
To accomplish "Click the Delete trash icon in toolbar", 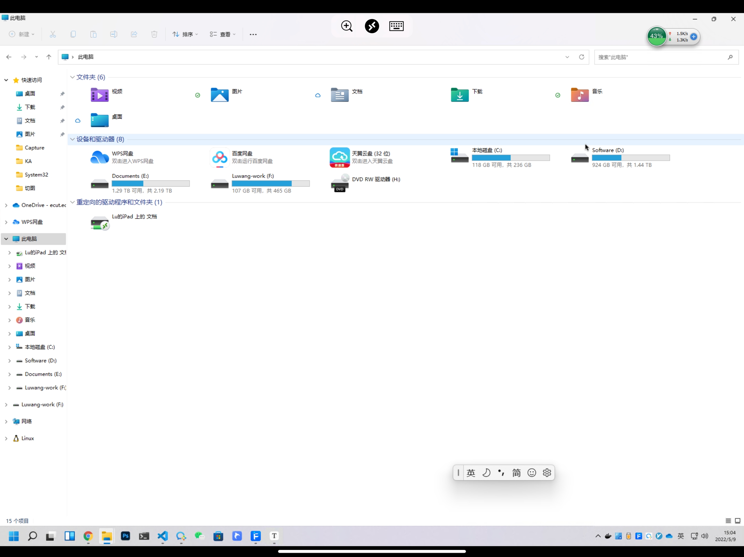I will click(x=154, y=34).
